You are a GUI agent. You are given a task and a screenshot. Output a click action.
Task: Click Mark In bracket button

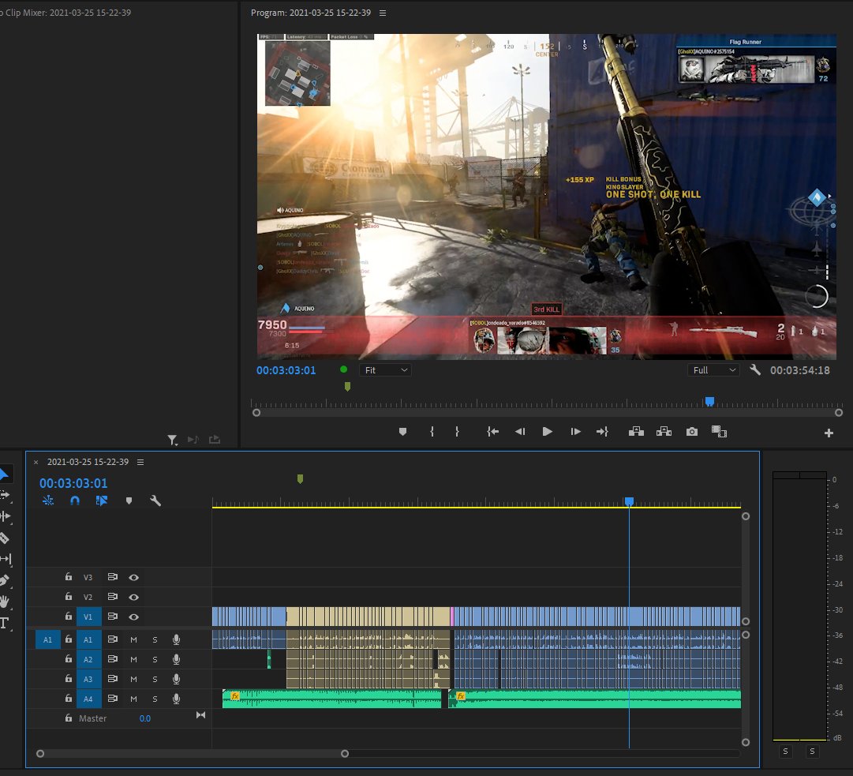432,432
